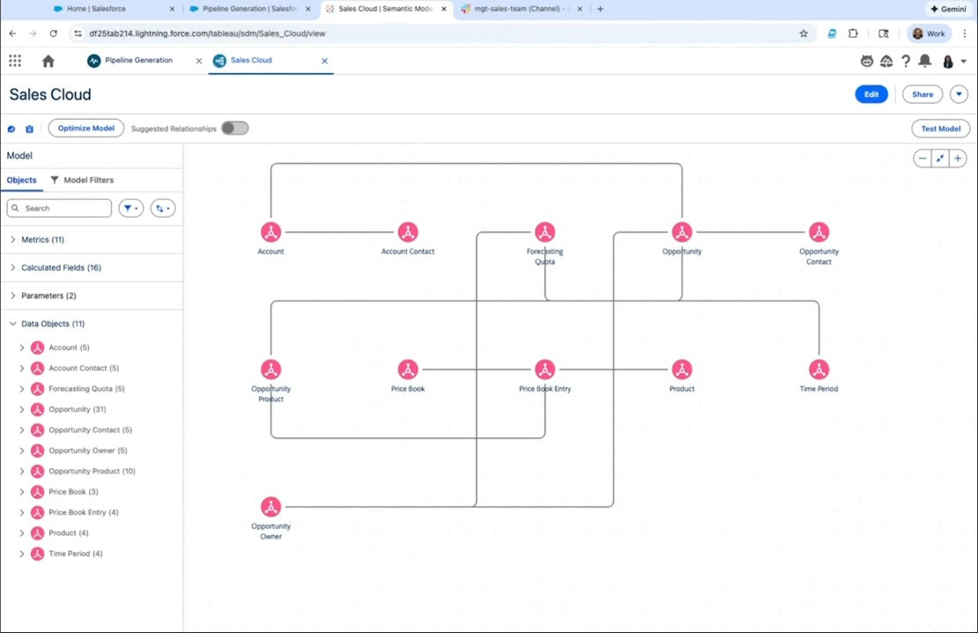The width and height of the screenshot is (978, 633).
Task: Select Opportunity Contact (5) in object list
Action: click(x=91, y=430)
